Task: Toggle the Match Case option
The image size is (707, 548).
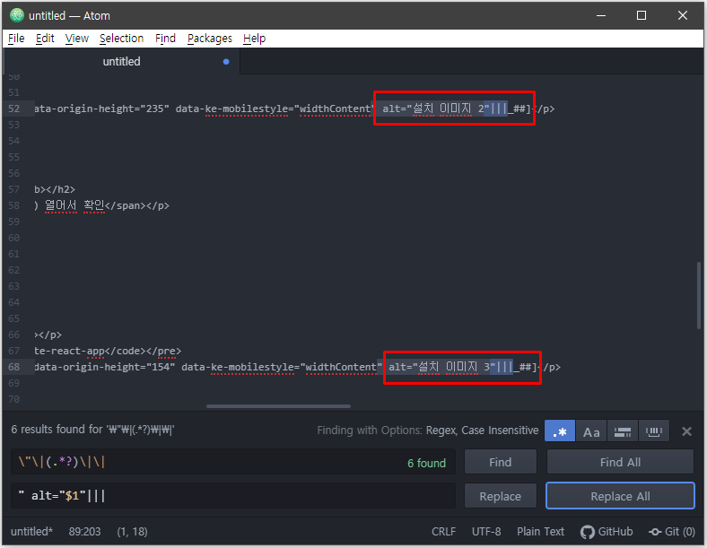Action: 591,431
